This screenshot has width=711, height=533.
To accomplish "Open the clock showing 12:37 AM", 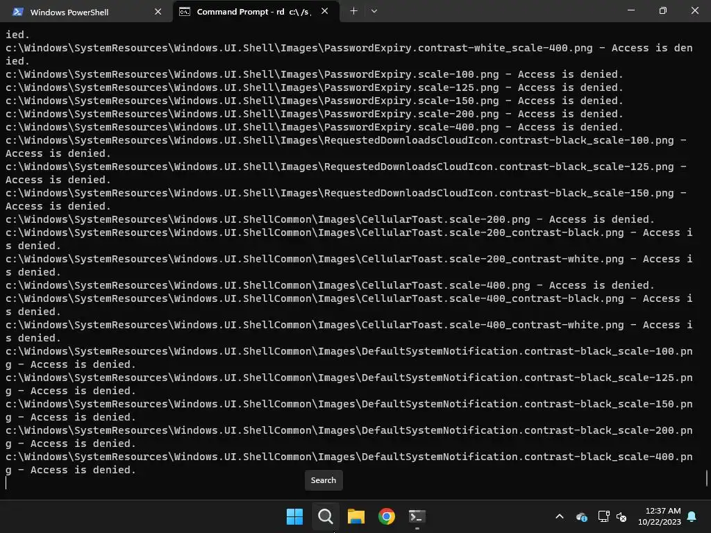I will pos(660,516).
